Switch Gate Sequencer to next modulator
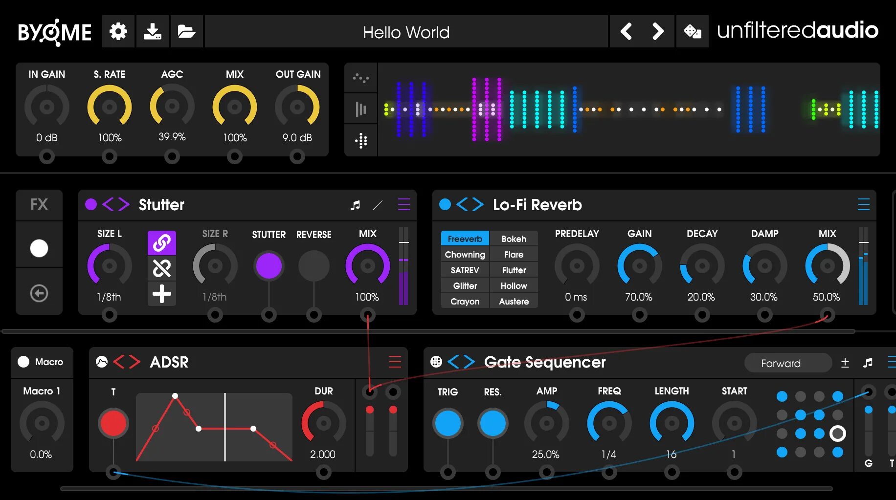The image size is (896, 500). (469, 362)
